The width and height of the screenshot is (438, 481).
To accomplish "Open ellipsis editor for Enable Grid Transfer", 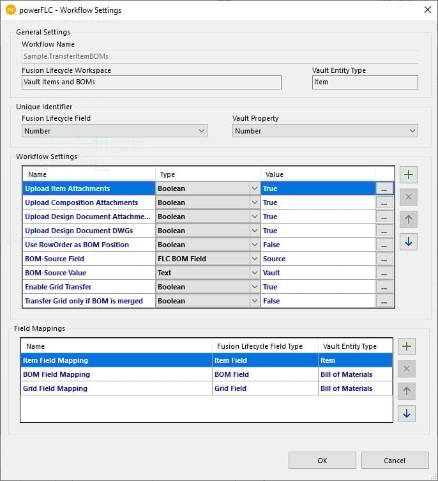I will pyautogui.click(x=384, y=287).
